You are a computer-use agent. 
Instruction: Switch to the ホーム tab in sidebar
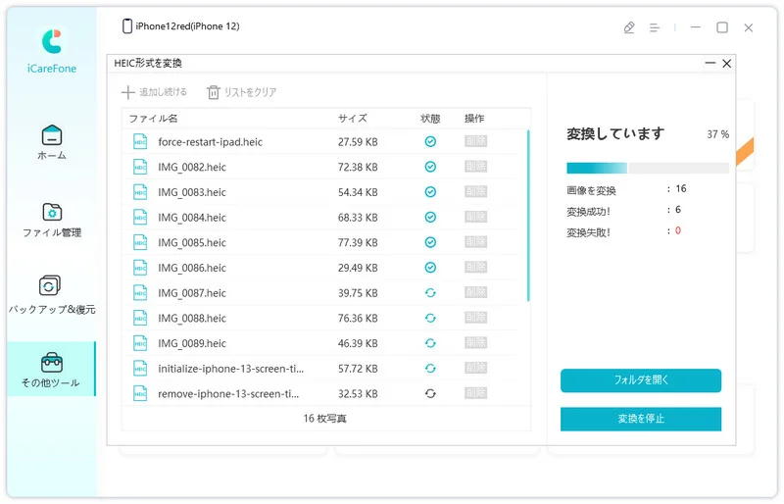[52, 141]
